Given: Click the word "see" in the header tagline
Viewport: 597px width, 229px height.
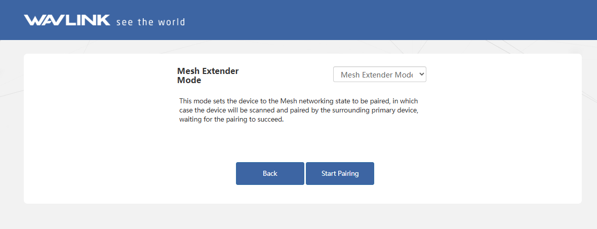Looking at the screenshot, I should click(124, 22).
